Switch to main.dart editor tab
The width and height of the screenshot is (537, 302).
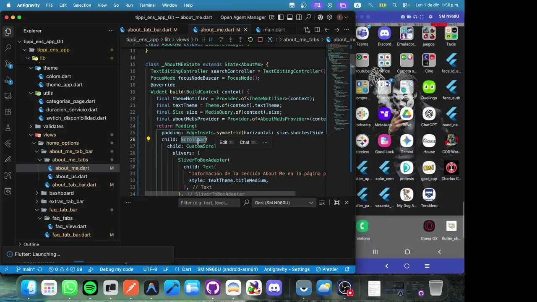pyautogui.click(x=274, y=30)
